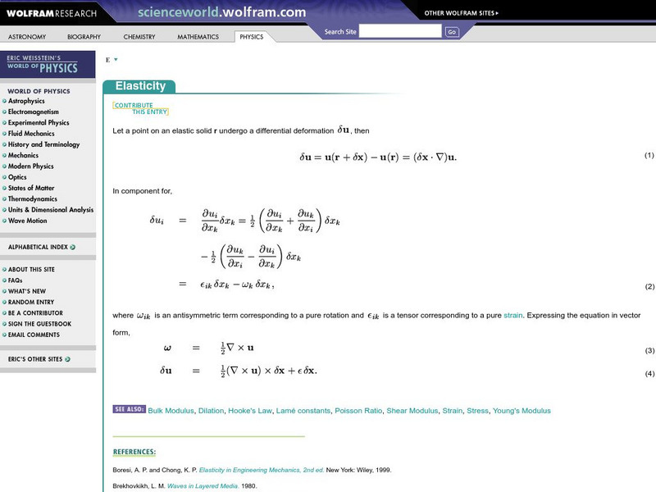The width and height of the screenshot is (656, 492).
Task: Open Lamé constants see-also link
Action: point(303,411)
